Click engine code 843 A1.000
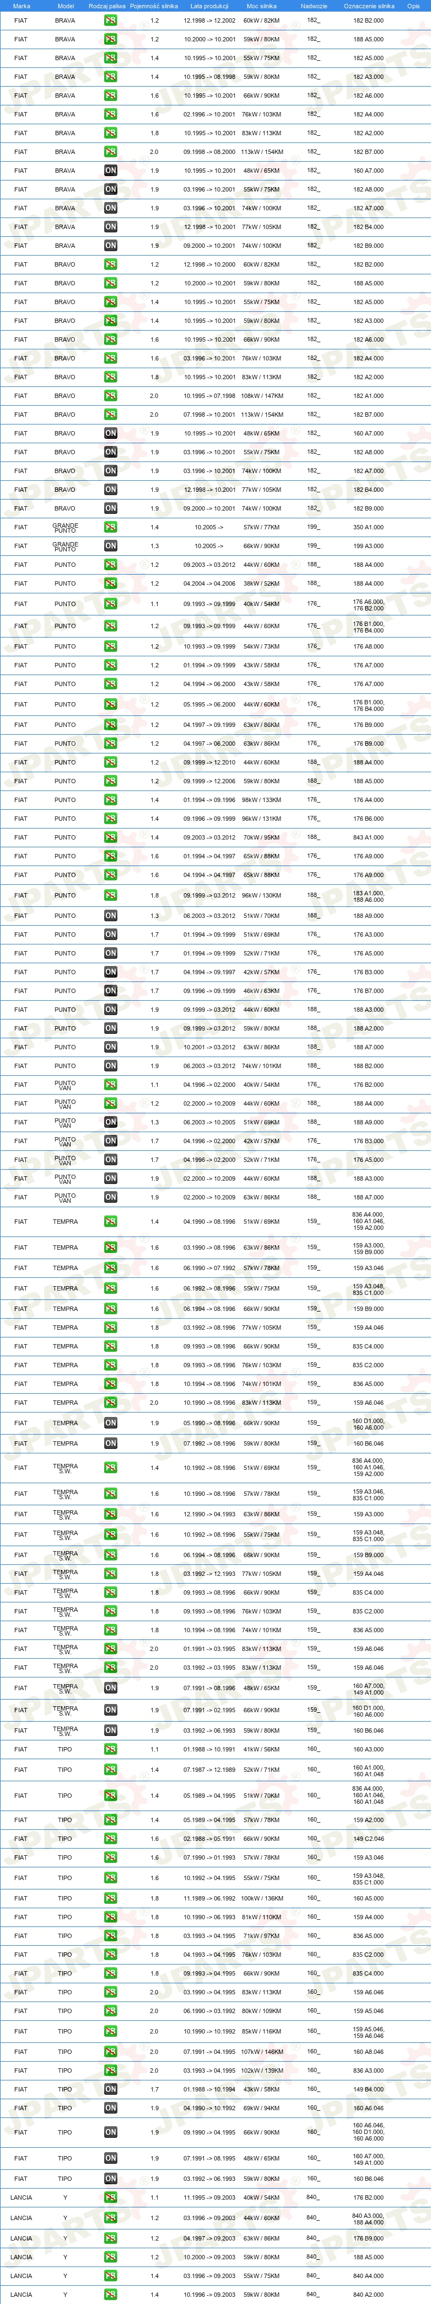The height and width of the screenshot is (2304, 431). tap(369, 838)
